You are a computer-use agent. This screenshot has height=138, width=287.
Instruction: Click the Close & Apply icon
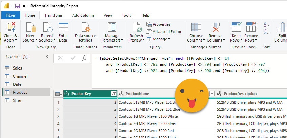(x=11, y=27)
